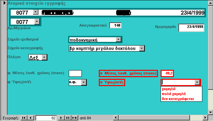
Task: Open the φ Ύψος κ.φ. dropdown
Action: (x=84, y=82)
